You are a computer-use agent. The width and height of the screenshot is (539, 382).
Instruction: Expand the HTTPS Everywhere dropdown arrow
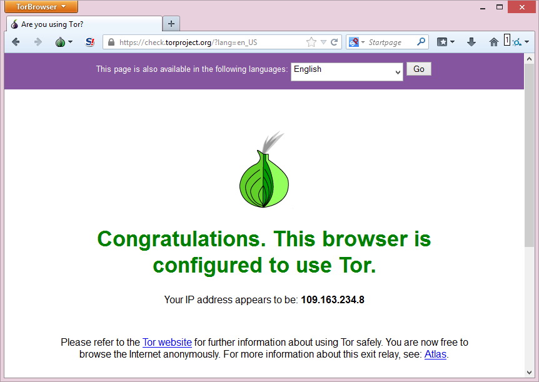point(527,43)
